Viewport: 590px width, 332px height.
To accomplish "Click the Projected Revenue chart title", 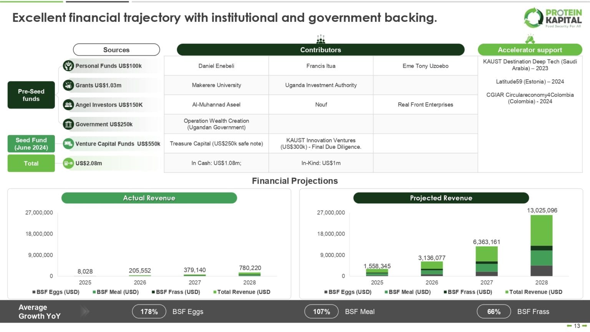I will coord(441,198).
